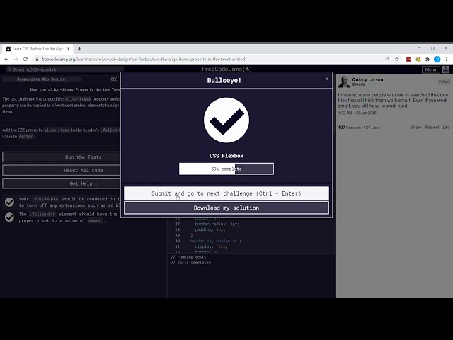Image resolution: width=453 pixels, height=340 pixels.
Task: Click the Chrome window restore button
Action: pyautogui.click(x=432, y=48)
